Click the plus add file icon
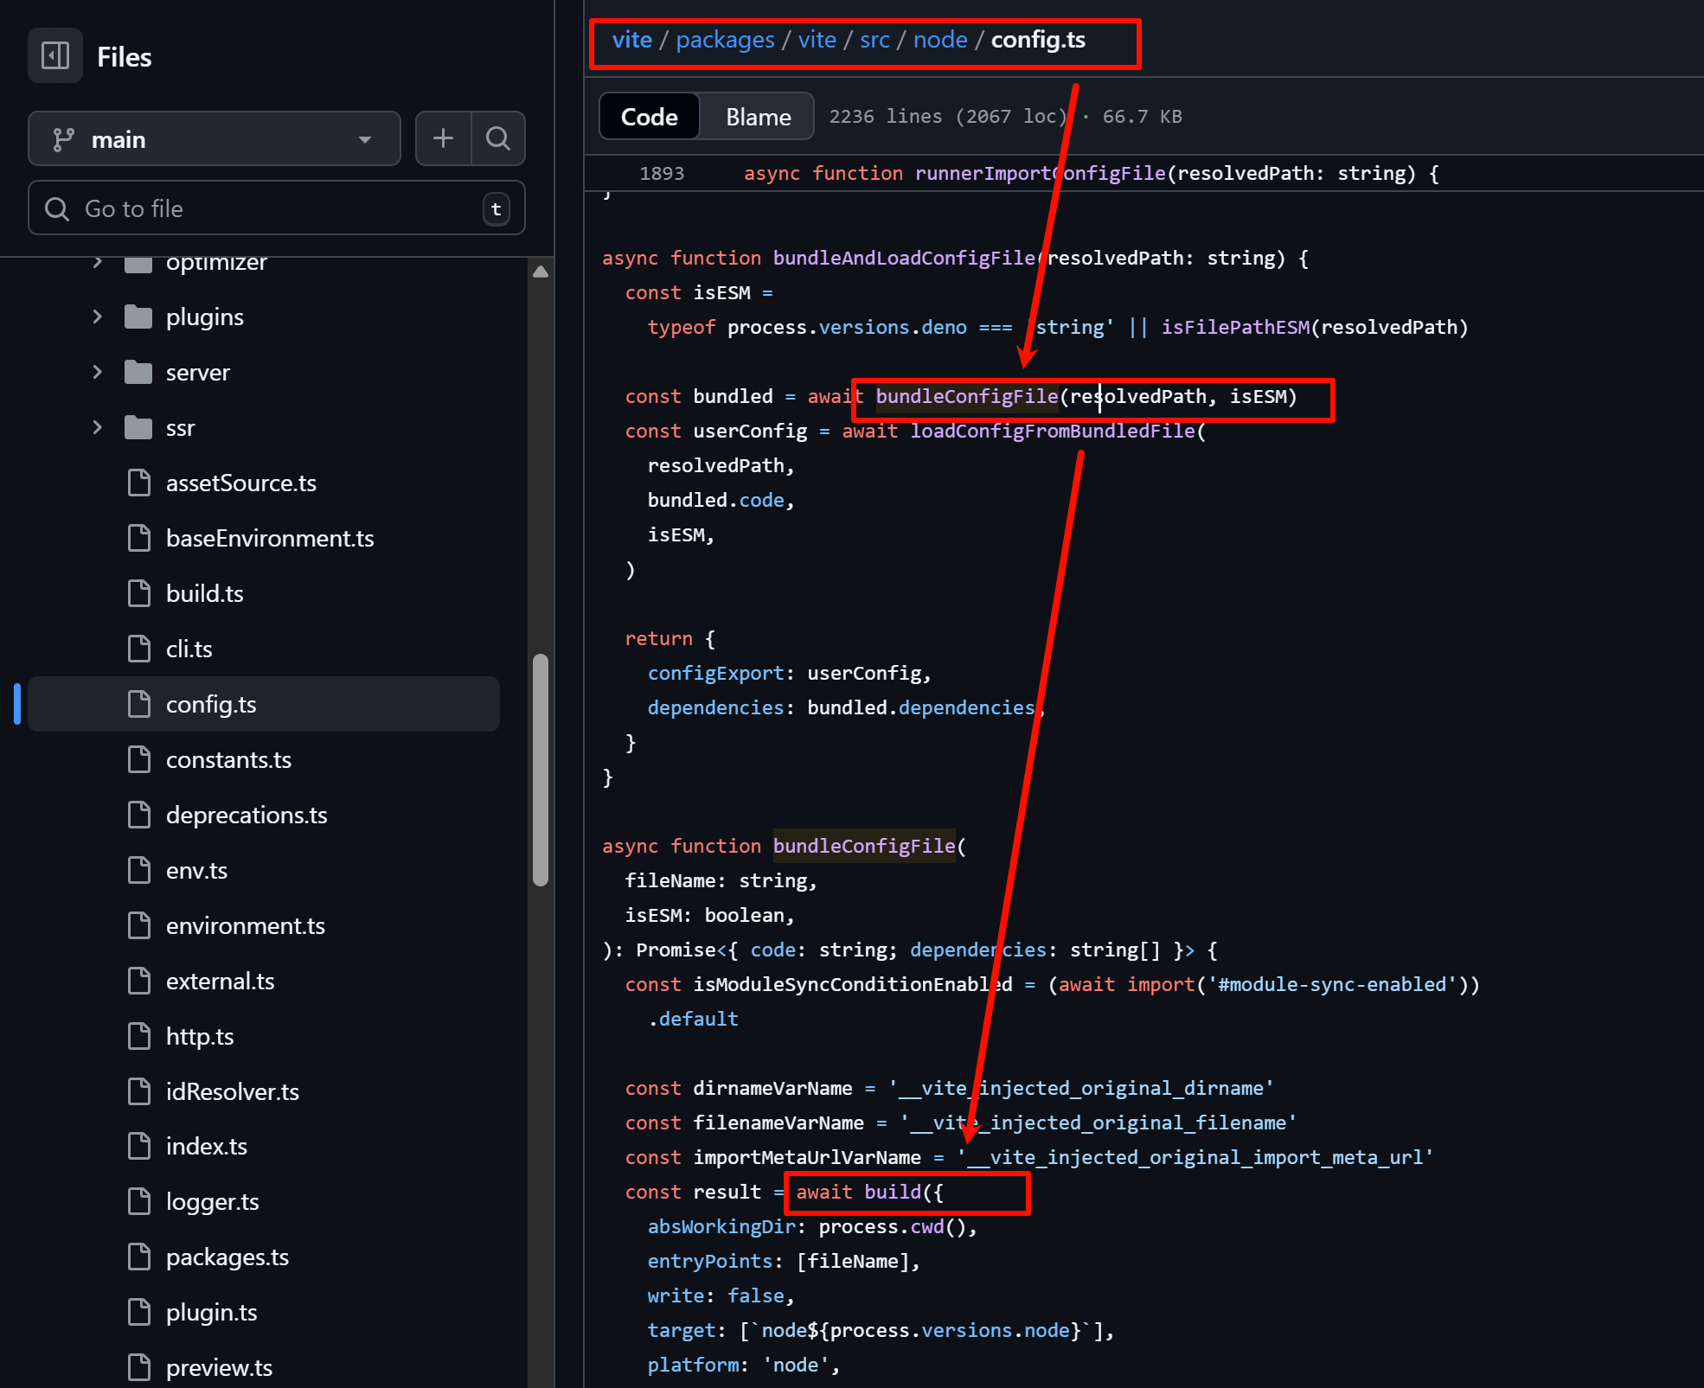The width and height of the screenshot is (1704, 1388). (x=443, y=138)
